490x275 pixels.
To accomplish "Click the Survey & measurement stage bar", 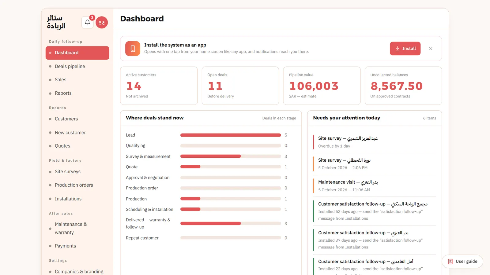I will [x=231, y=156].
